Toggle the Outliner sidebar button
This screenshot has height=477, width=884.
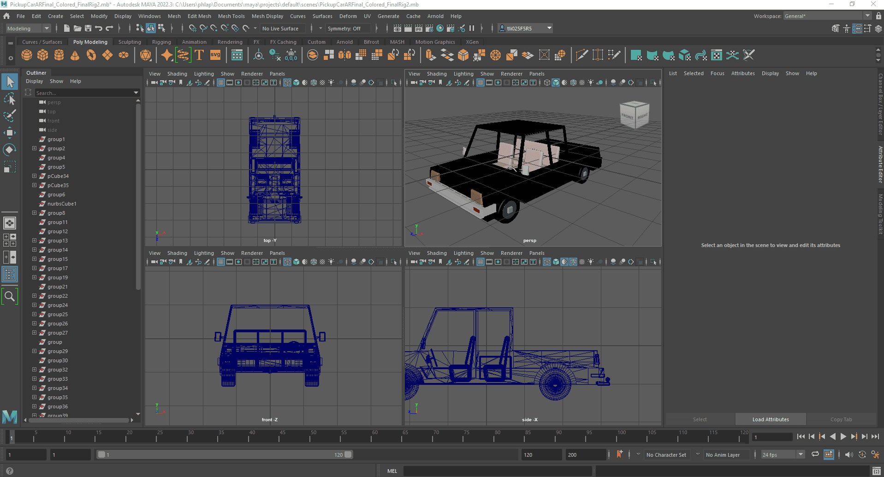point(9,275)
